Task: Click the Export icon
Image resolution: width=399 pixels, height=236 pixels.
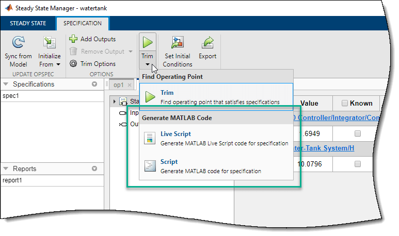Action: click(x=208, y=42)
